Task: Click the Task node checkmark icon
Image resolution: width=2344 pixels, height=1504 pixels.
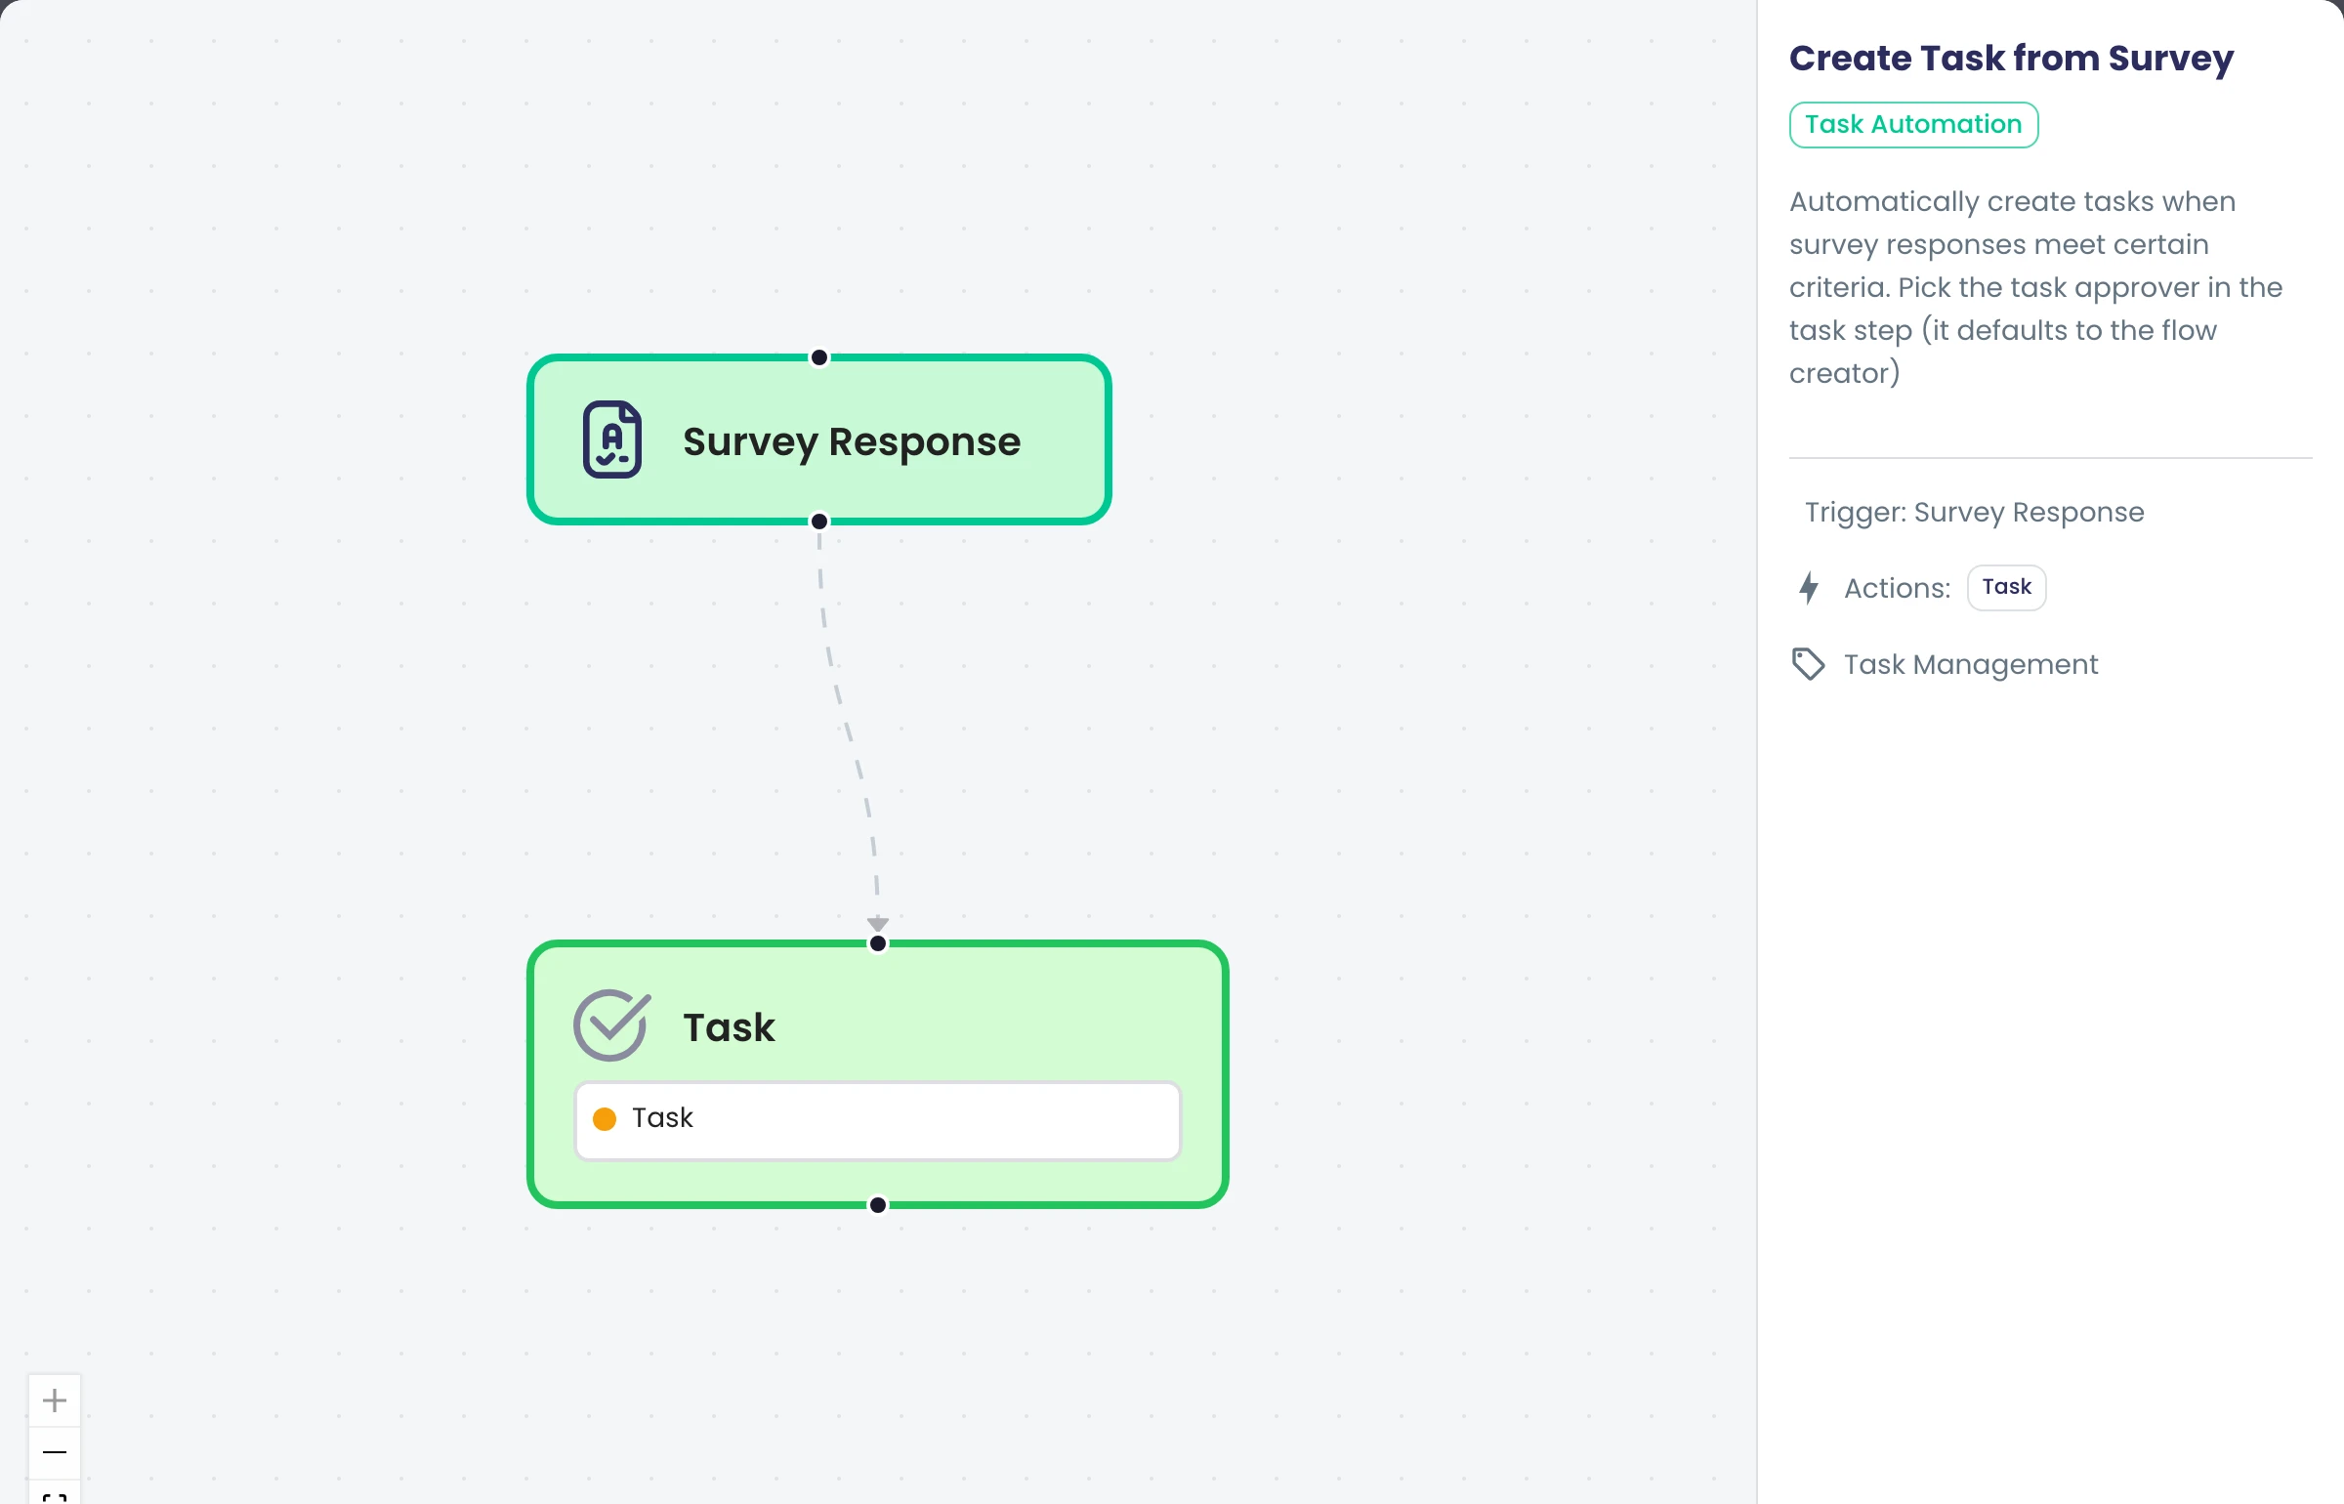Action: pyautogui.click(x=612, y=1025)
